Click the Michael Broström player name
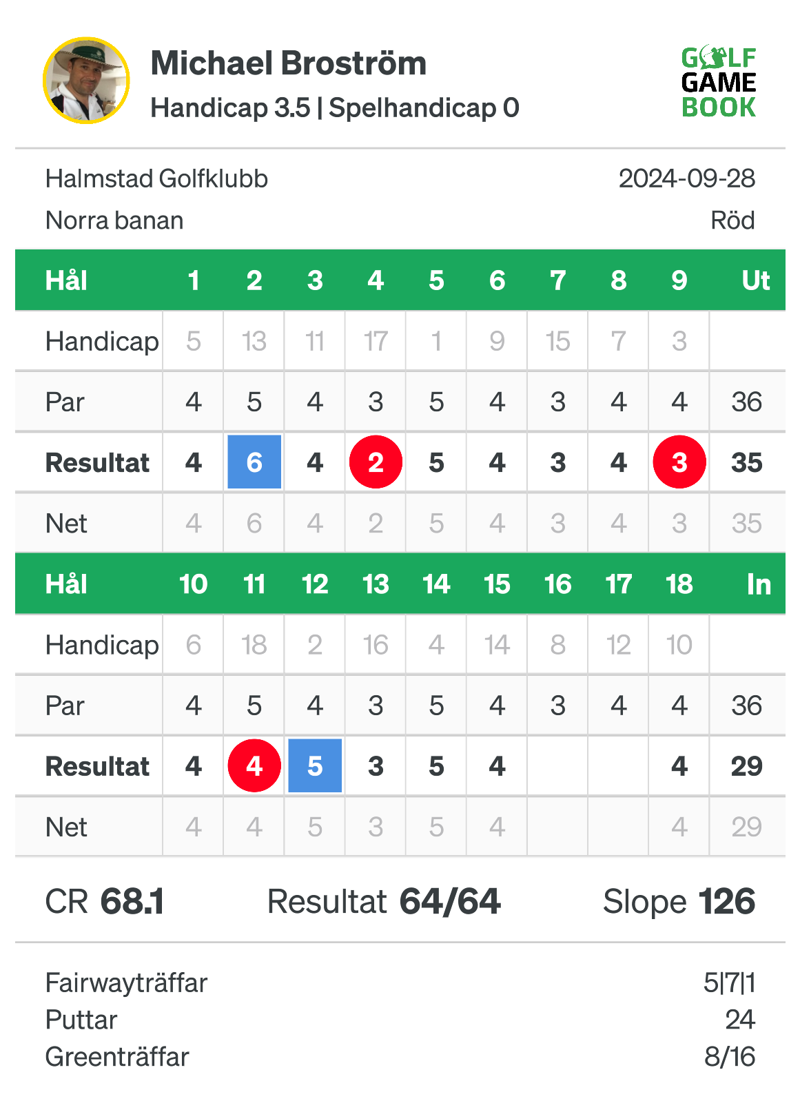The image size is (800, 1112). click(289, 63)
